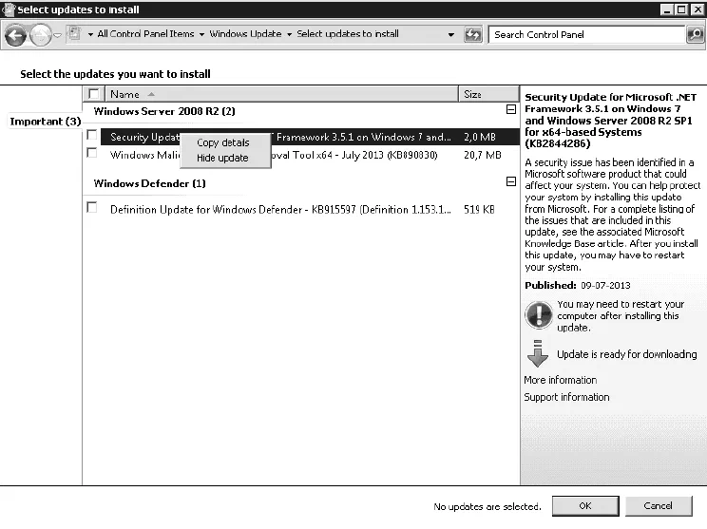This screenshot has width=707, height=529.
Task: Click Select updates to install breadcrumb
Action: pyautogui.click(x=348, y=34)
